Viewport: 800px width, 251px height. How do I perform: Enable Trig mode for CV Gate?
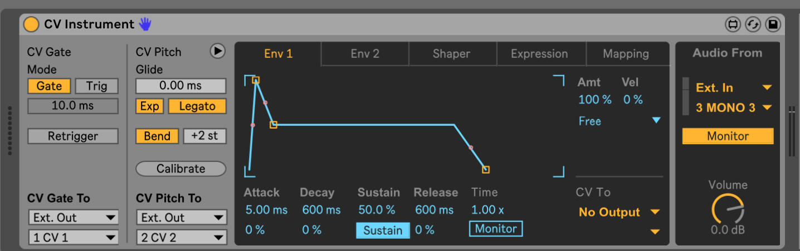point(96,86)
